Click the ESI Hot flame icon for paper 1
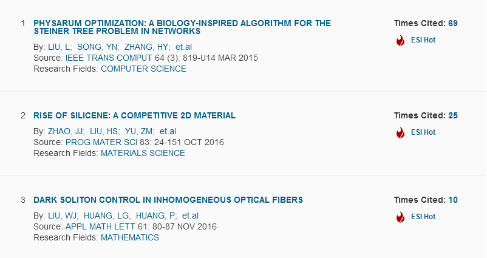Viewport: 487px width, 258px height. [x=400, y=40]
